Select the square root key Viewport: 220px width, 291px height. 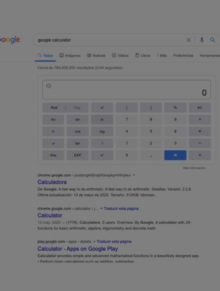[x=102, y=143]
